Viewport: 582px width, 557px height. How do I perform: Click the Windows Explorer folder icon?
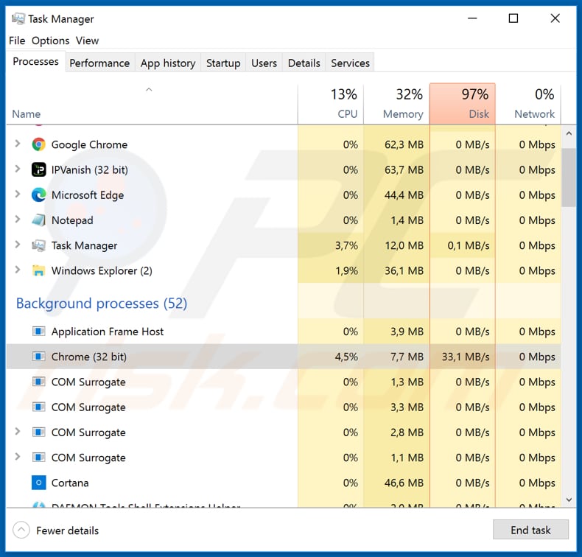click(x=39, y=270)
